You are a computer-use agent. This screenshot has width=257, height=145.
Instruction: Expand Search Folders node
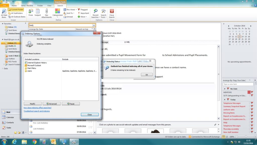click(x=4, y=64)
